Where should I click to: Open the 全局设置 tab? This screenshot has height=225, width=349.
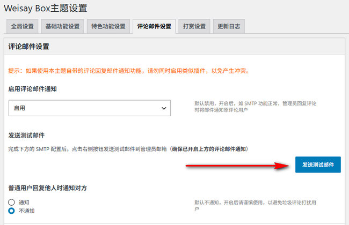pos(22,26)
